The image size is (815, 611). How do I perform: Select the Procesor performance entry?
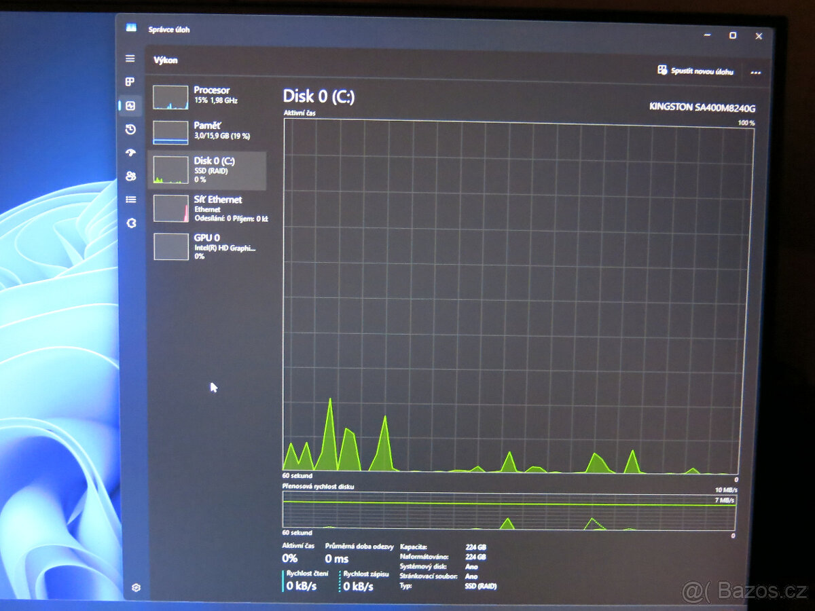(x=207, y=96)
